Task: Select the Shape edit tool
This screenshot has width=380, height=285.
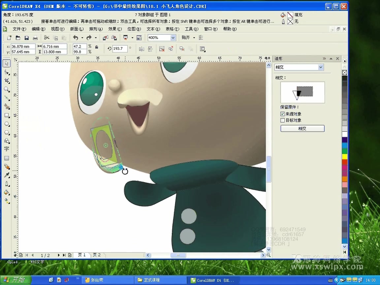Action: (x=7, y=72)
